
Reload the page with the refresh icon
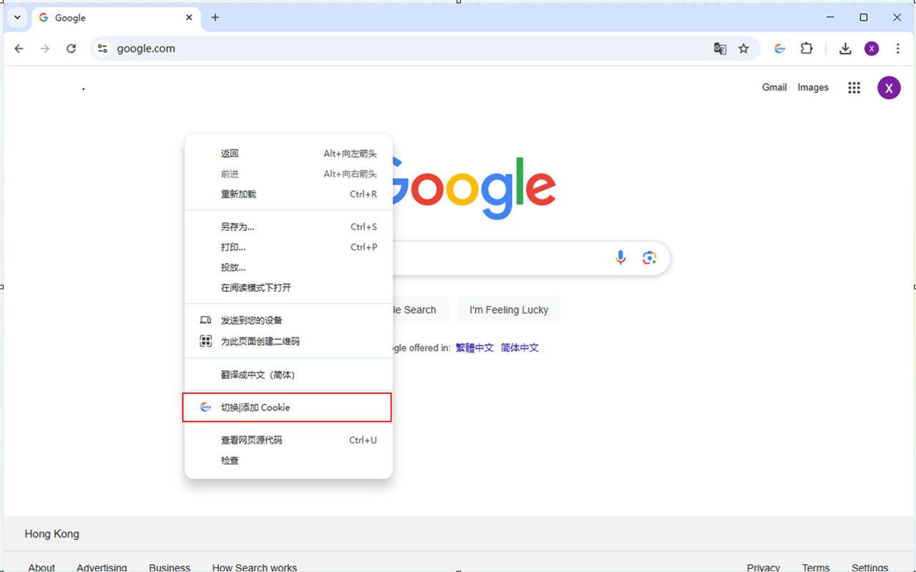71,49
